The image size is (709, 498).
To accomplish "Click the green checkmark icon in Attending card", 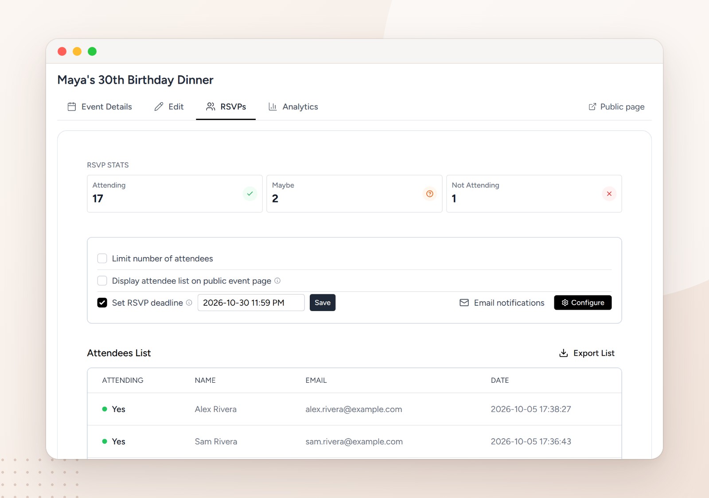I will (250, 194).
